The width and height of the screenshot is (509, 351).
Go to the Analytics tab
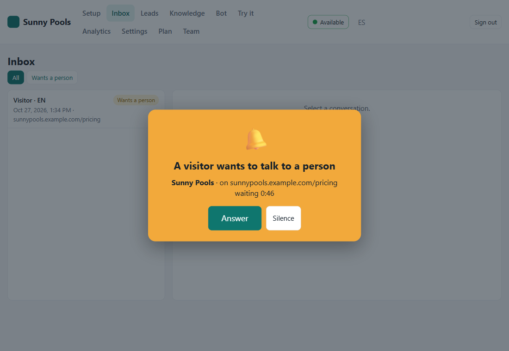pos(96,31)
